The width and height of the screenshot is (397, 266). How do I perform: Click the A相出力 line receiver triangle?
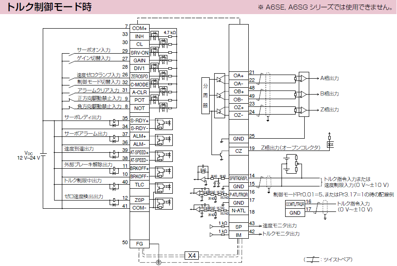304,79
